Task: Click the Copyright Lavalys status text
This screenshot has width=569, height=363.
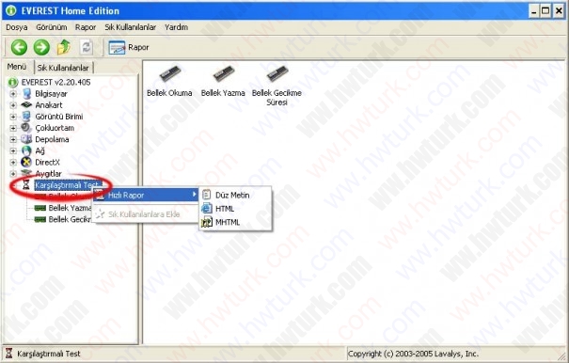Action: click(413, 354)
